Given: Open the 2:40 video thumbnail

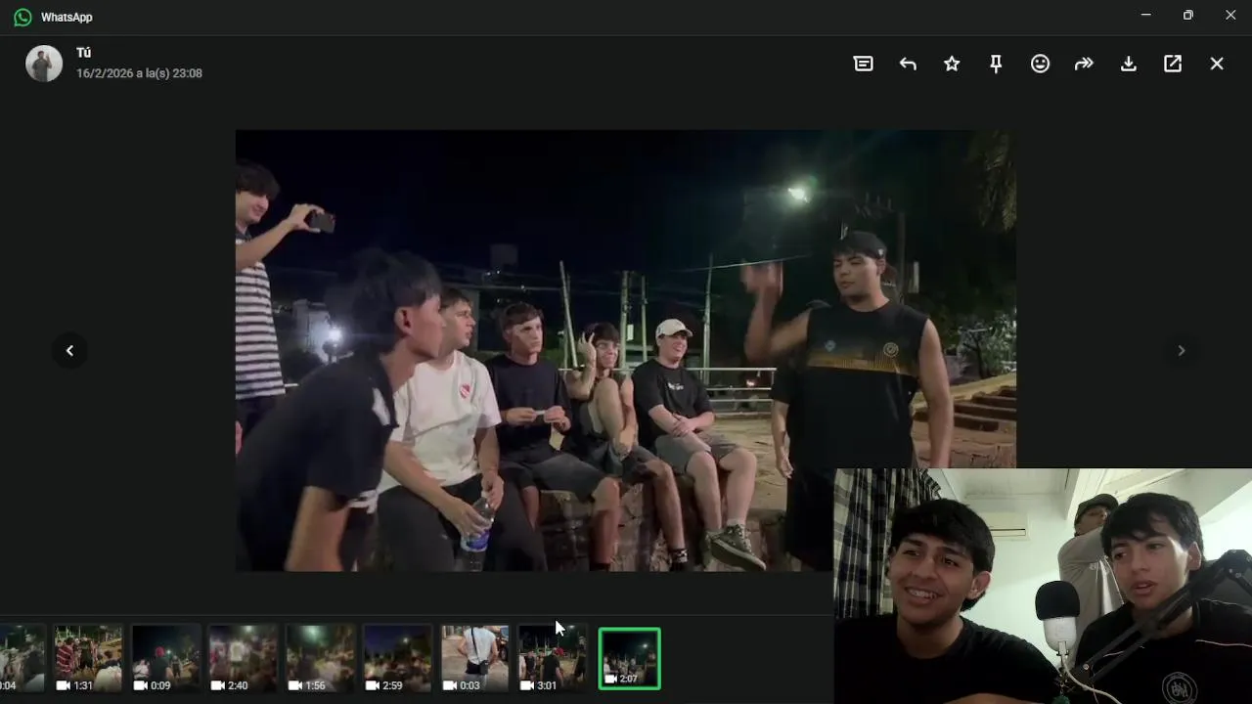Looking at the screenshot, I should tap(243, 659).
